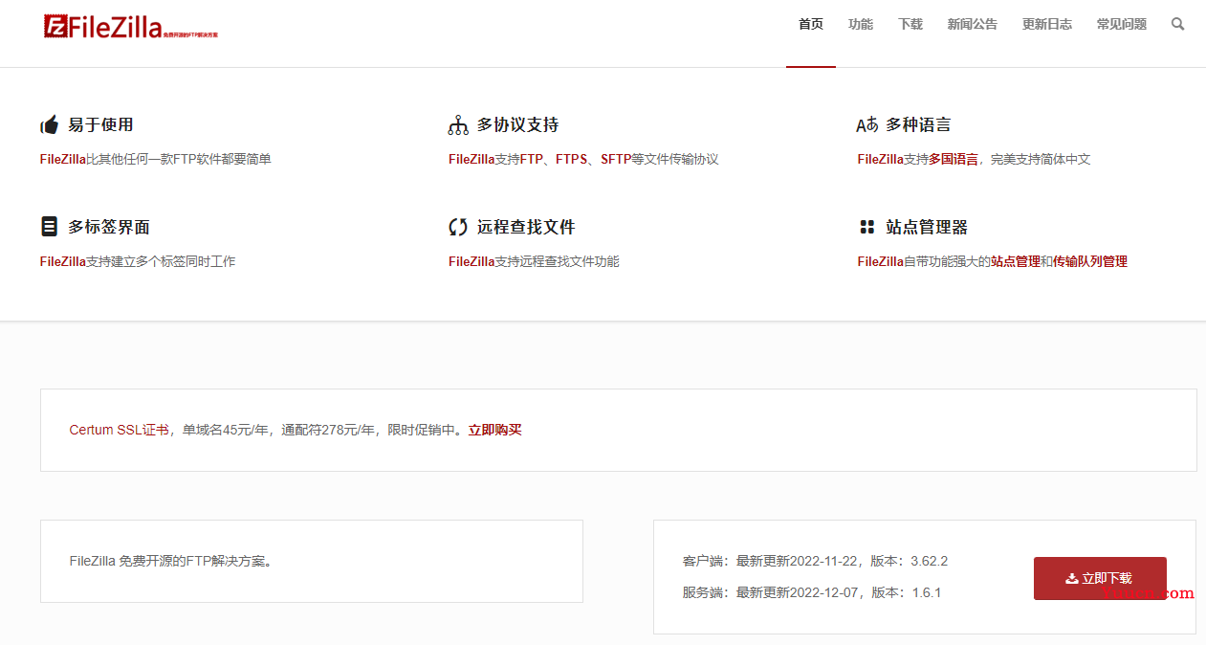This screenshot has height=645, width=1206.
Task: Click the 立即下载 button
Action: [1100, 578]
